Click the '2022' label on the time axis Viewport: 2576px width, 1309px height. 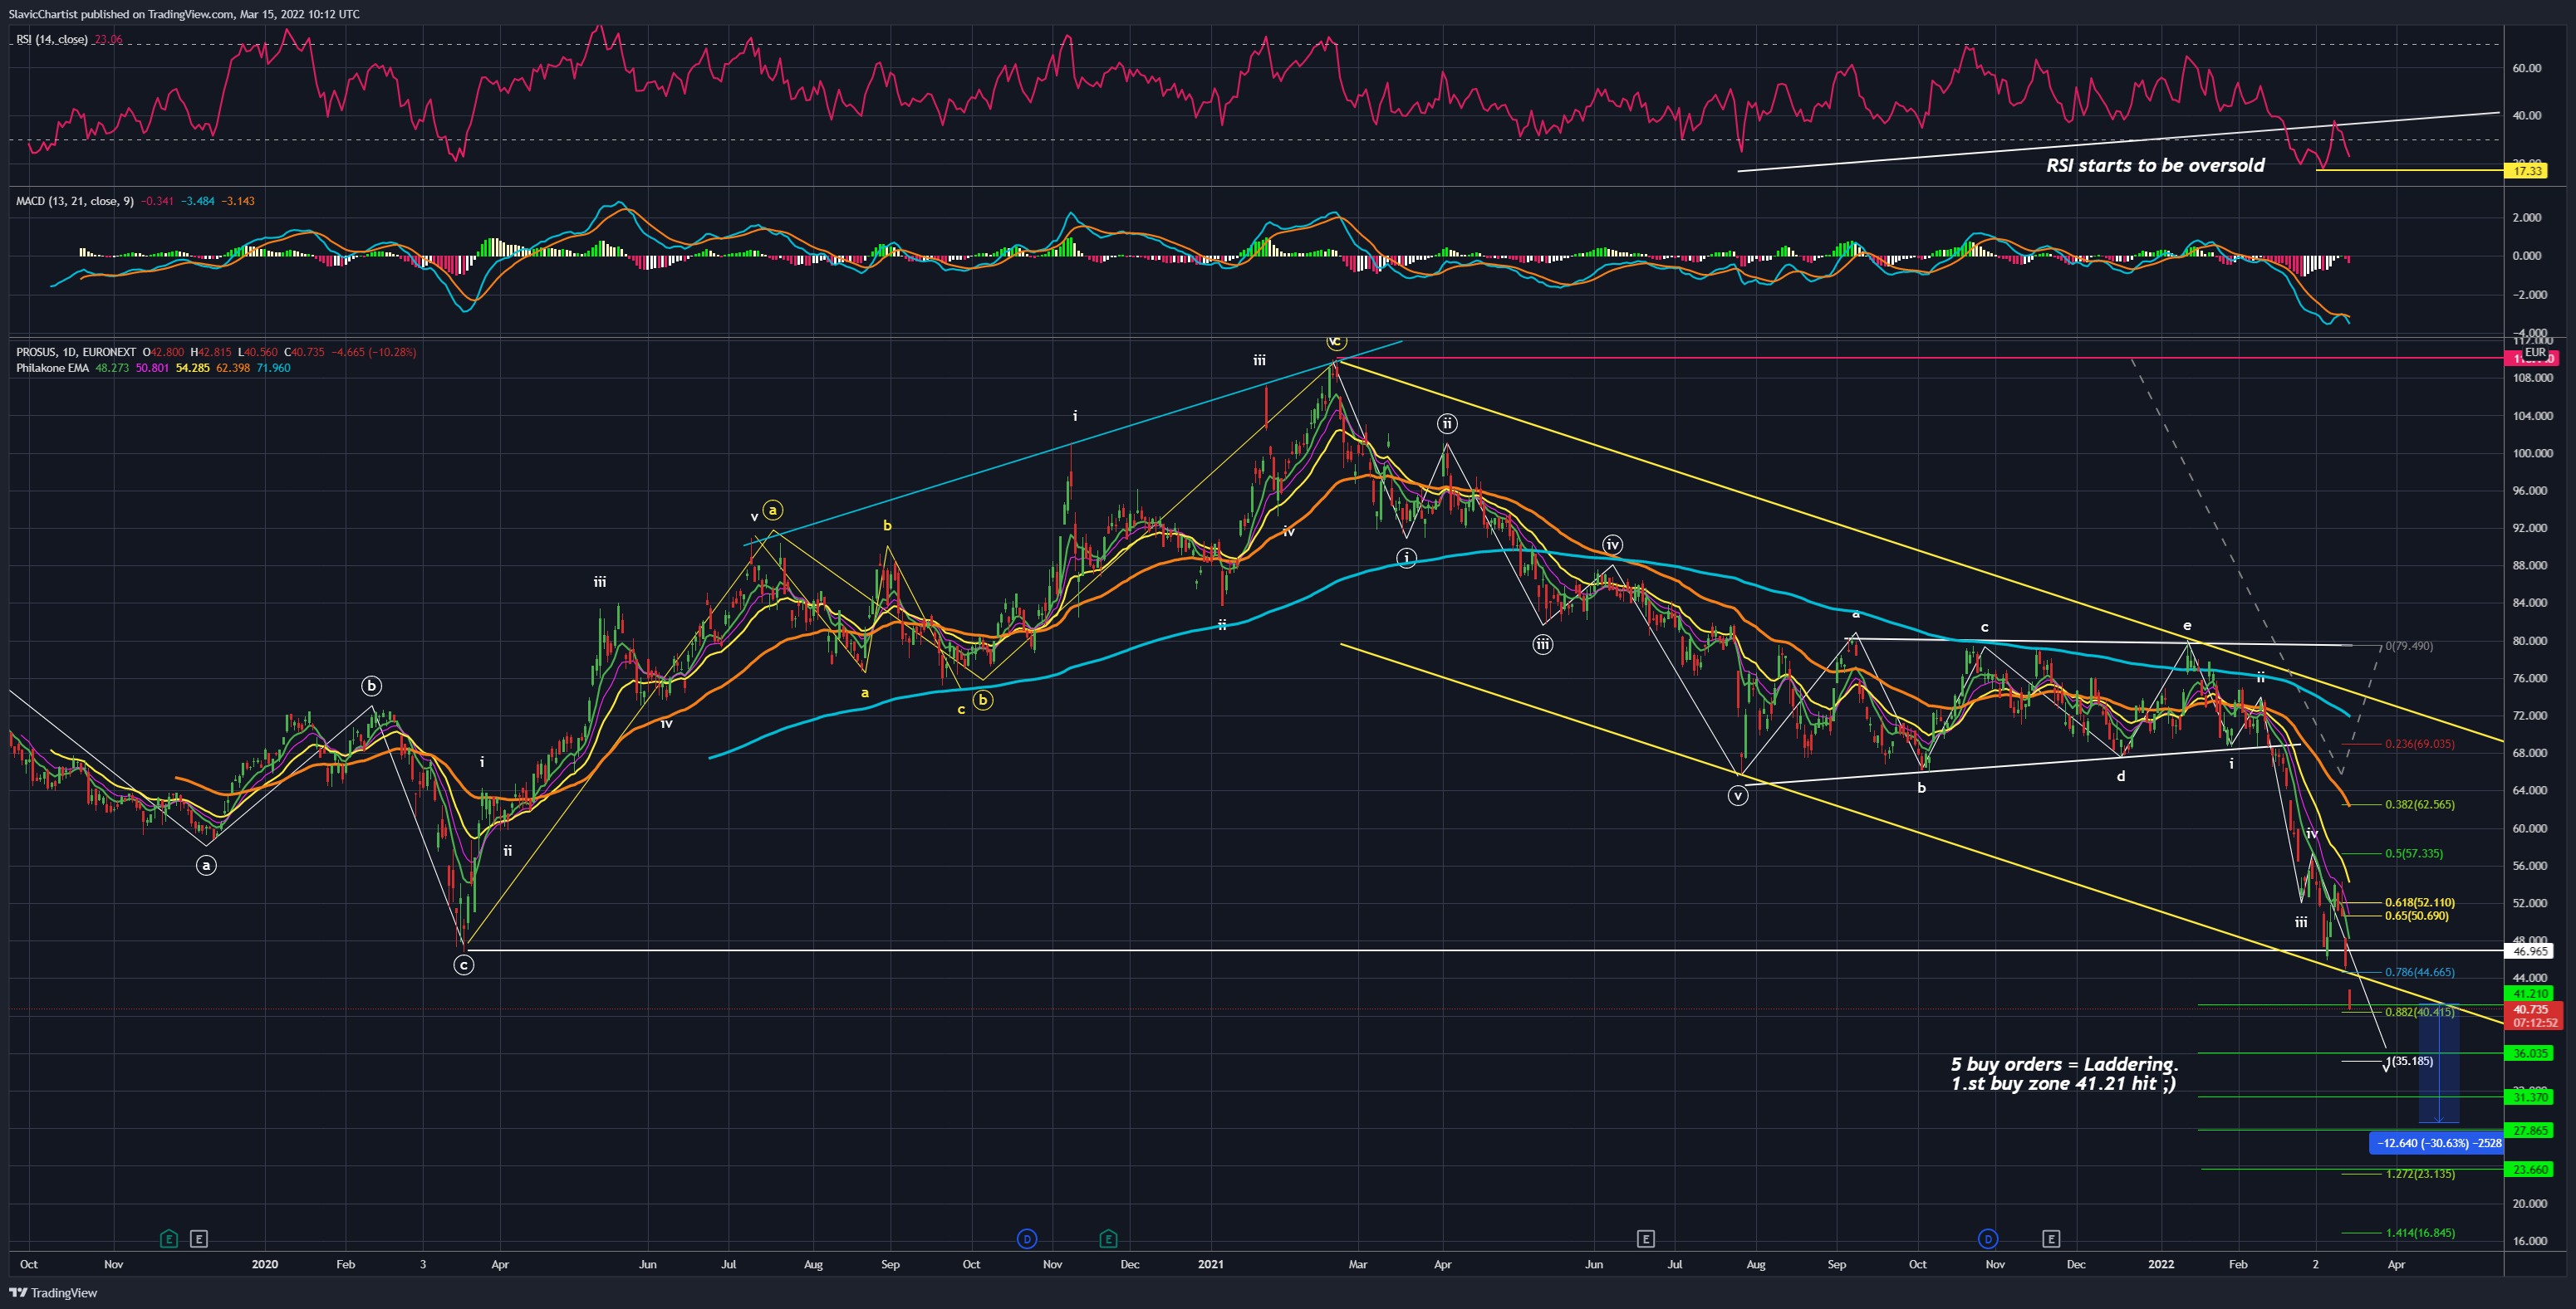click(2161, 1264)
